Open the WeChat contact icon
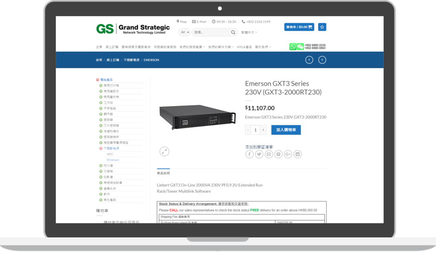The image size is (436, 258). pyautogui.click(x=300, y=46)
